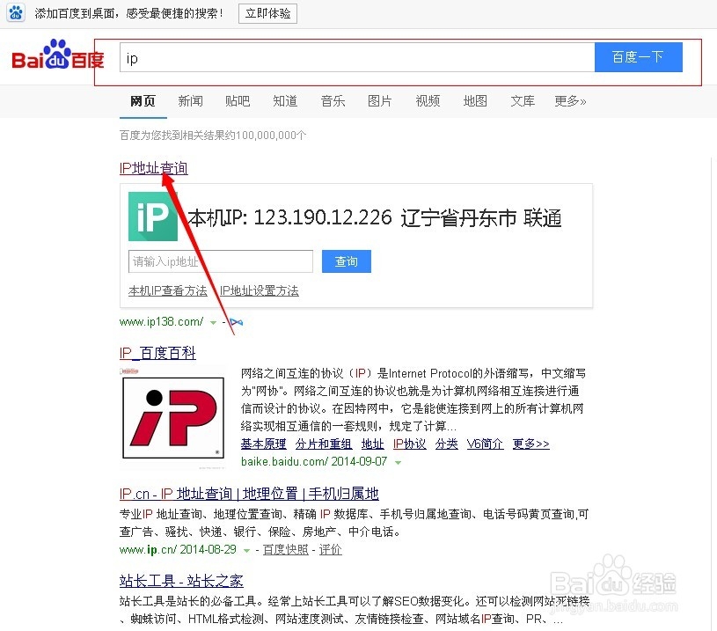This screenshot has height=631, width=717.
Task: Click the 请输入ip地址 input field
Action: (x=221, y=261)
